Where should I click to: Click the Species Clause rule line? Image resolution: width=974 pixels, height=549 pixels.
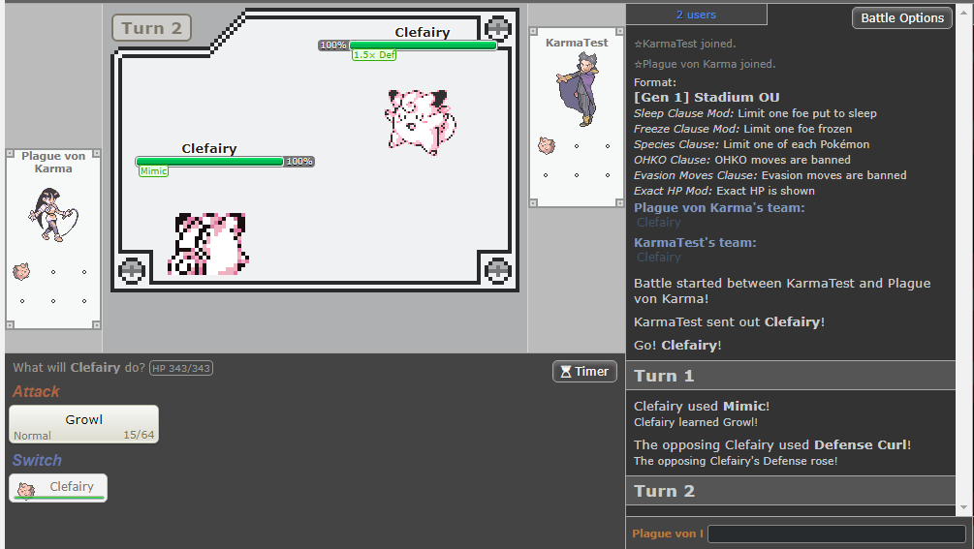point(751,144)
